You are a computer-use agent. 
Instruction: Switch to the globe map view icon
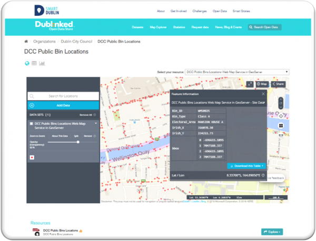27,64
